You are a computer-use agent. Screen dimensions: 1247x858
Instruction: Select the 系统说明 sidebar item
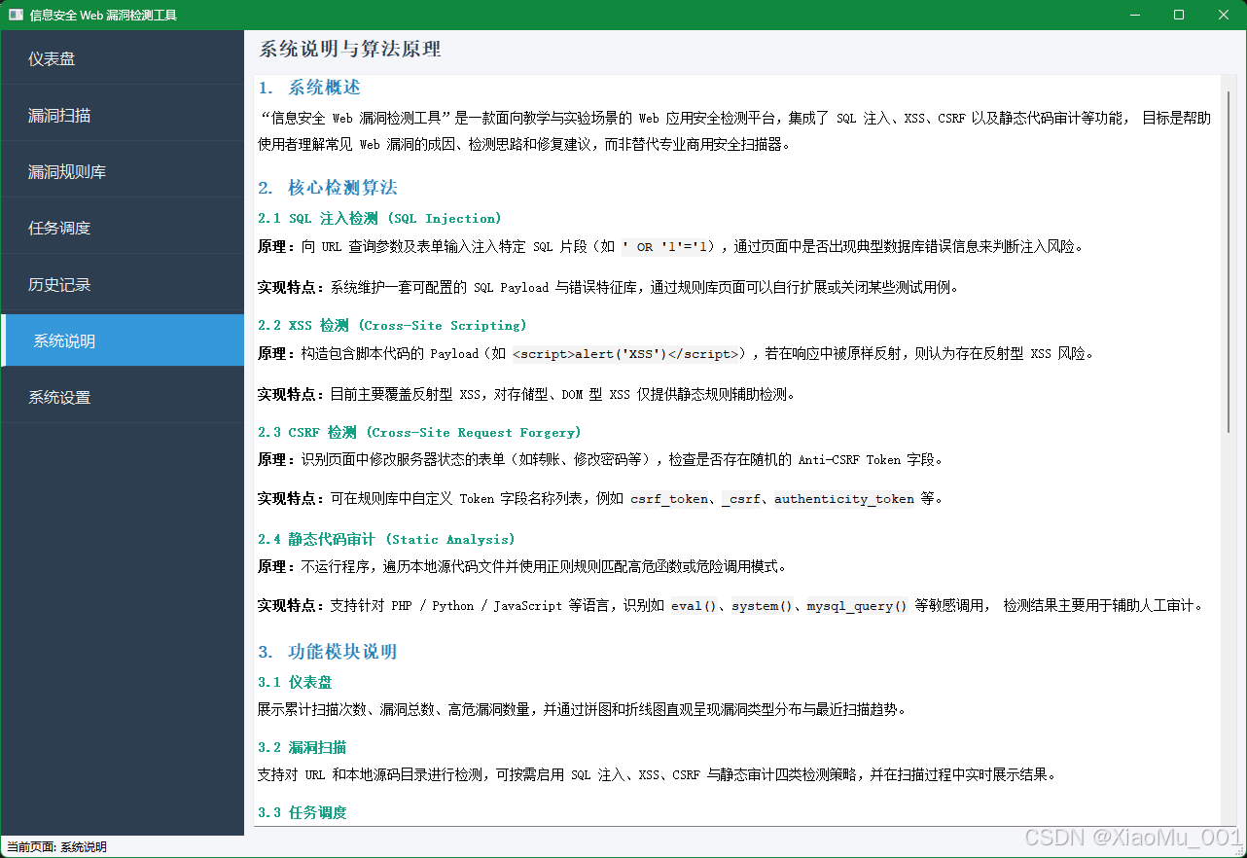122,340
